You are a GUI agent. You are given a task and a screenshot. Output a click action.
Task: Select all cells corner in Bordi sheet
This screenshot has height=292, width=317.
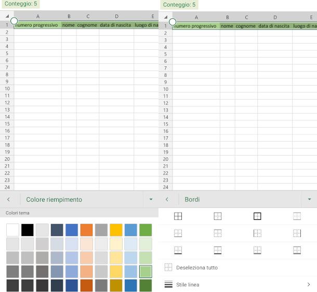pyautogui.click(x=166, y=17)
